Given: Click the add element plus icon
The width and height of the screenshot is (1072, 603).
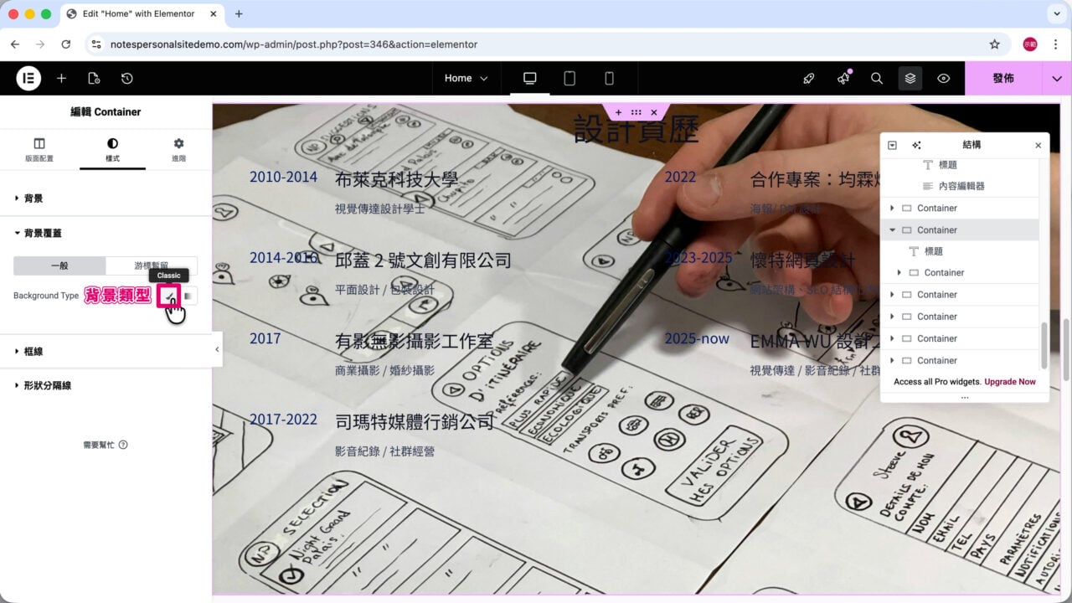Looking at the screenshot, I should pyautogui.click(x=61, y=78).
